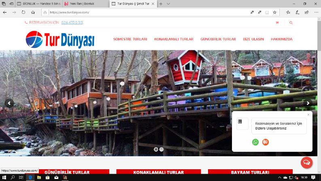Open Mail app from taskbar

pos(56,177)
